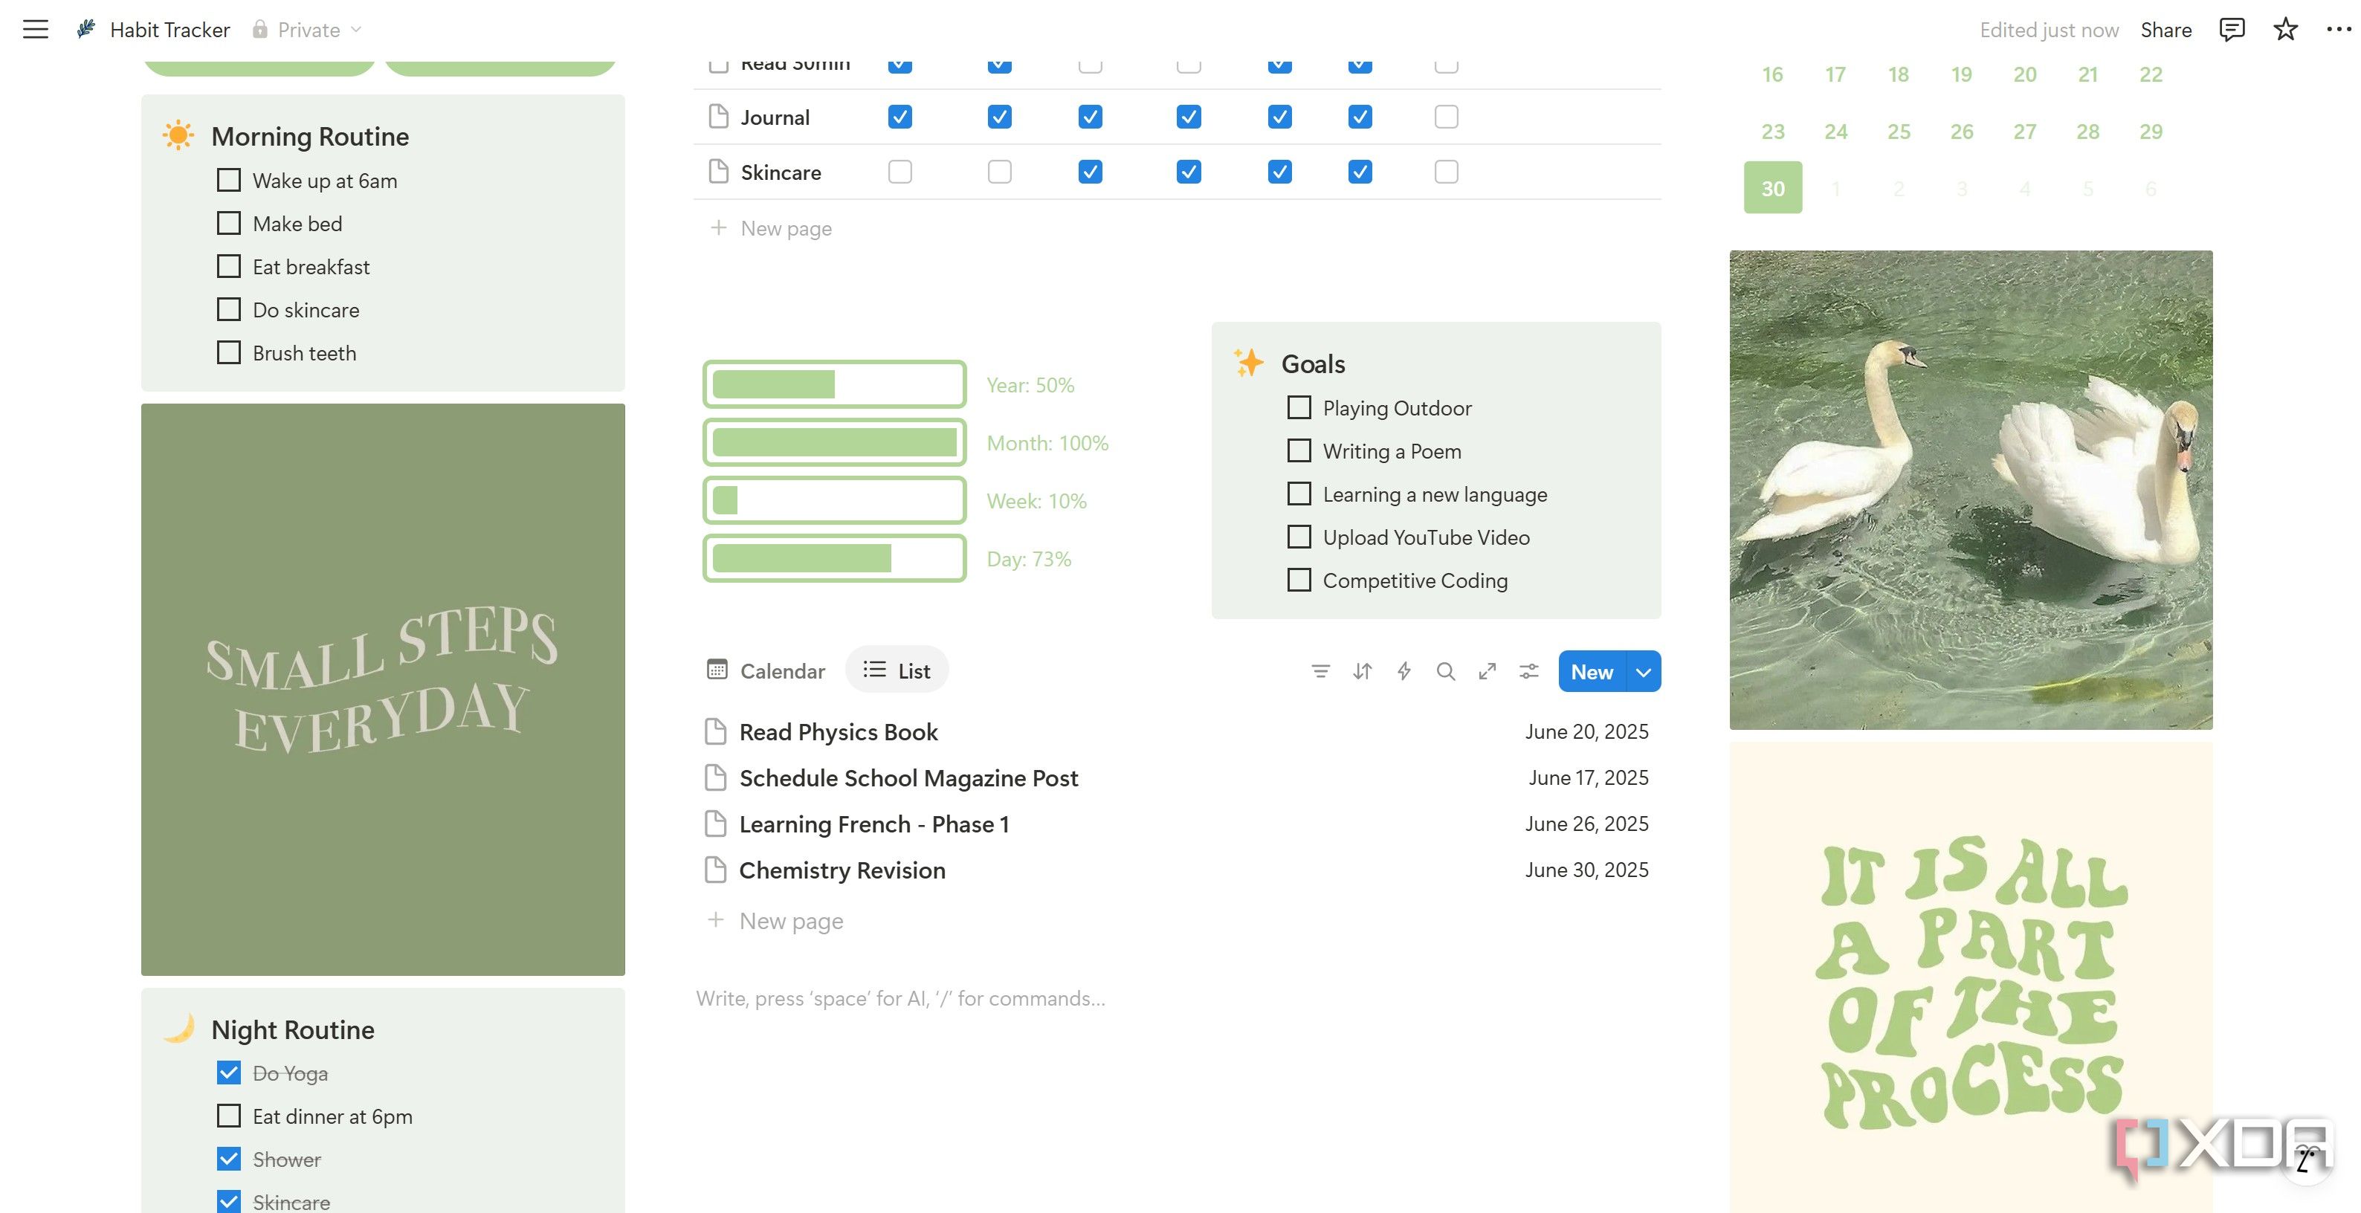The height and width of the screenshot is (1213, 2361).
Task: Open database as full page icon
Action: 1487,672
